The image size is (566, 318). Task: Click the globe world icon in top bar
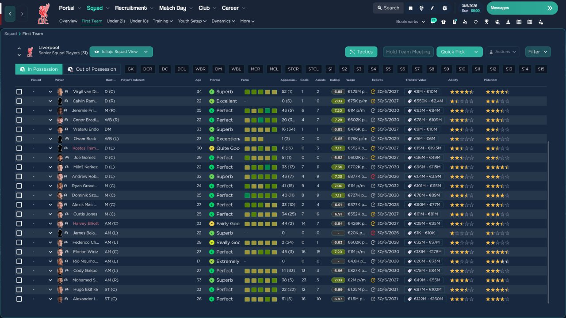click(x=422, y=8)
